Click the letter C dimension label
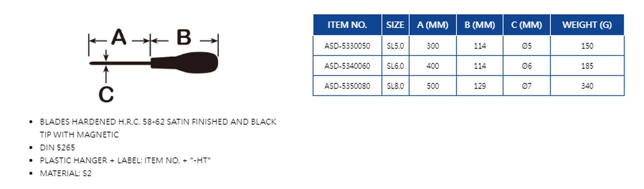The image size is (644, 189). point(106,95)
